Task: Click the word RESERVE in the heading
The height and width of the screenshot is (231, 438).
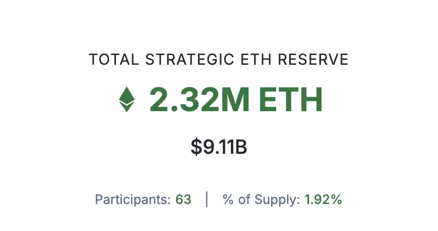Action: point(313,59)
